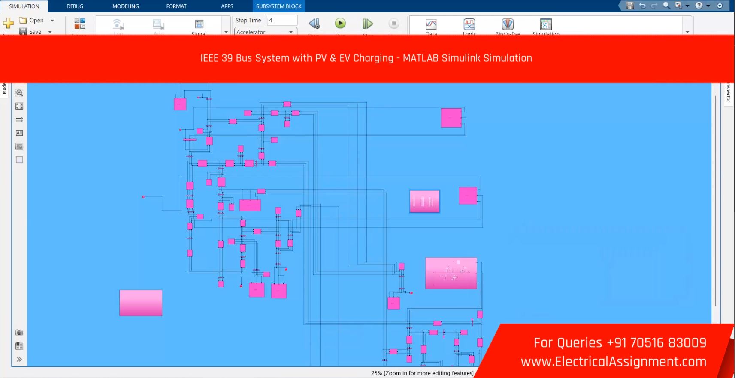This screenshot has width=735, height=378.
Task: Expand the Save dropdown arrow
Action: [50, 32]
